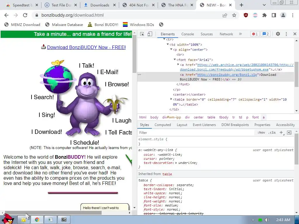
Task: Click the webpage vertical scrollbar thumb
Action: (x=135, y=54)
